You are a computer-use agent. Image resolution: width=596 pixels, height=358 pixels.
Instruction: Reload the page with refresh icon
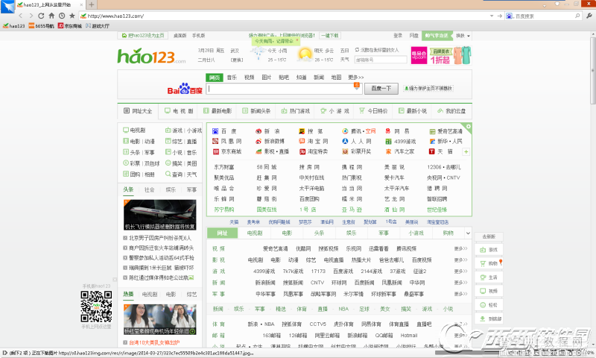pos(41,16)
